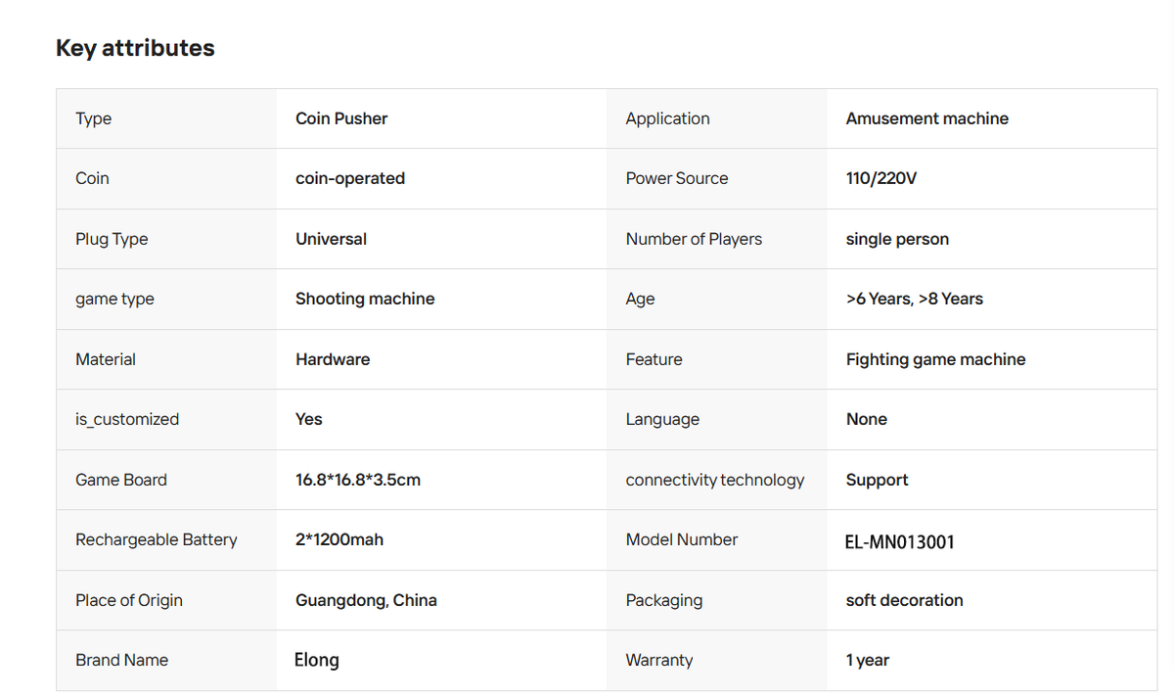Select the ">6 Years, >8 Years" value
This screenshot has width=1174, height=697.
[915, 299]
